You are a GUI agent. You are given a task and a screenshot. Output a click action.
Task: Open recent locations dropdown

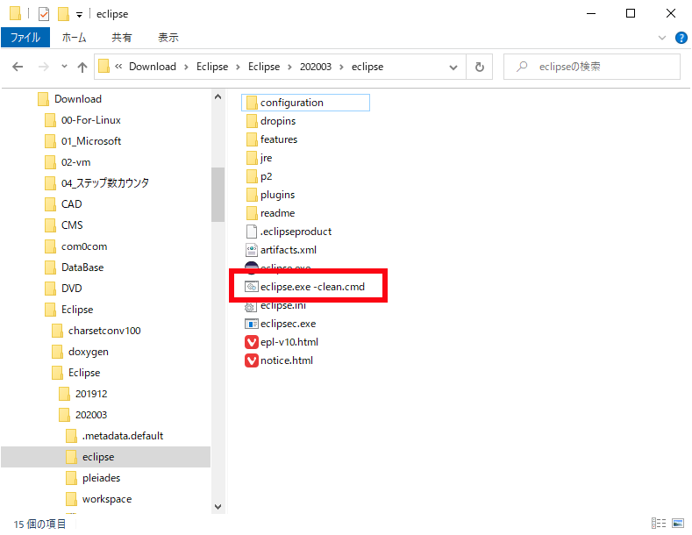click(x=64, y=67)
